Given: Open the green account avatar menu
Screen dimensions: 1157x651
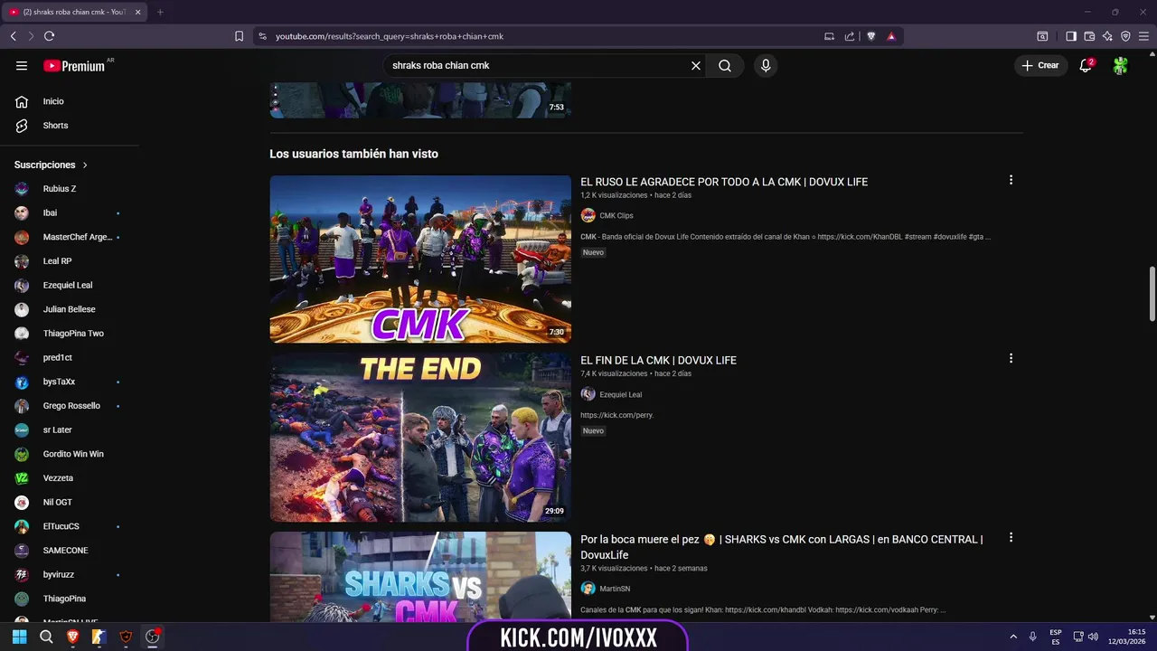Looking at the screenshot, I should 1121,65.
